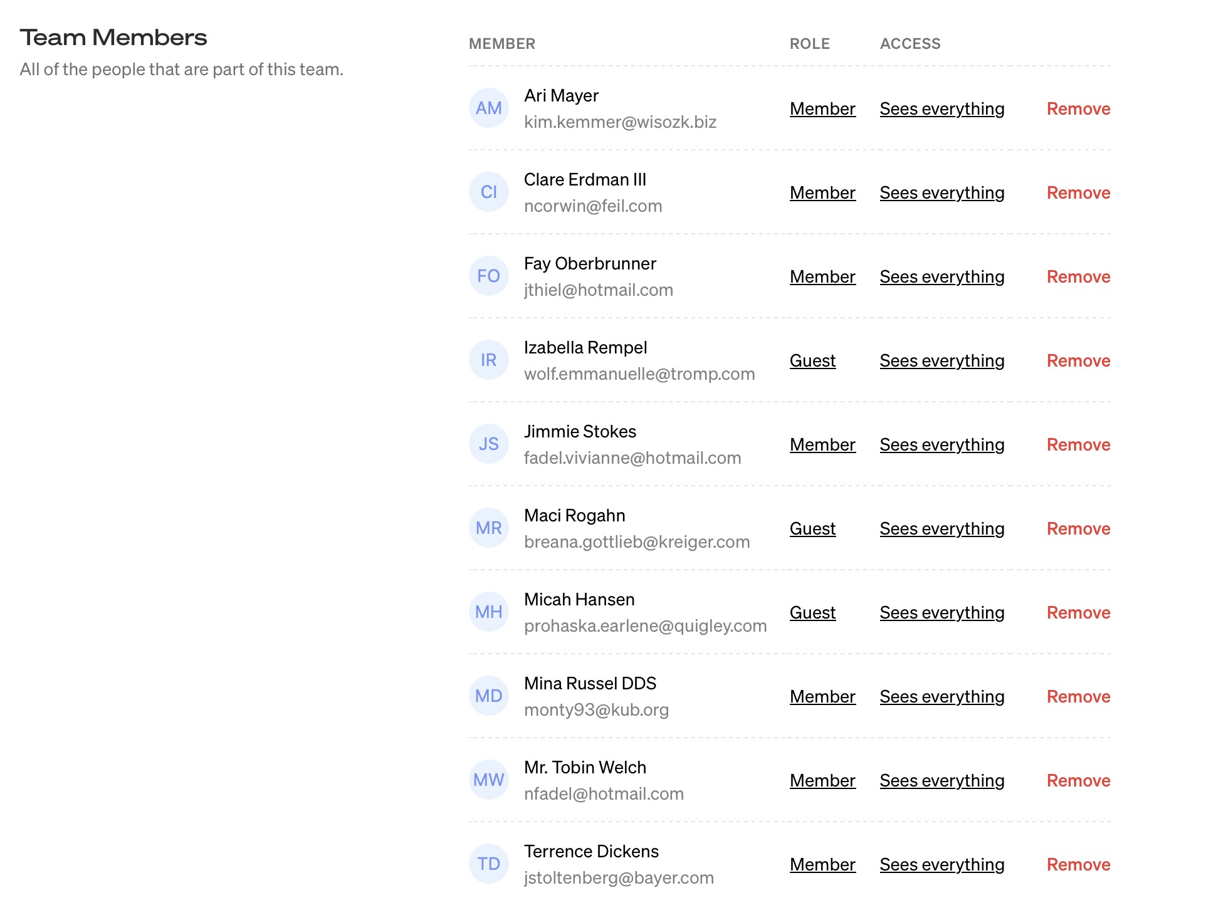
Task: Click the name Clare Erdman III
Action: [x=585, y=179]
